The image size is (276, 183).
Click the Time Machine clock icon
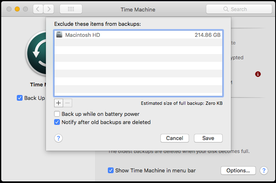tap(36, 53)
